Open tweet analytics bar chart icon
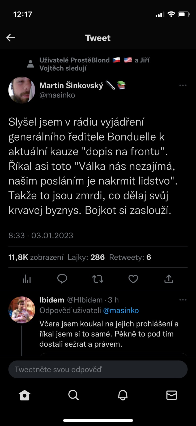This screenshot has width=196, height=426. click(x=27, y=279)
